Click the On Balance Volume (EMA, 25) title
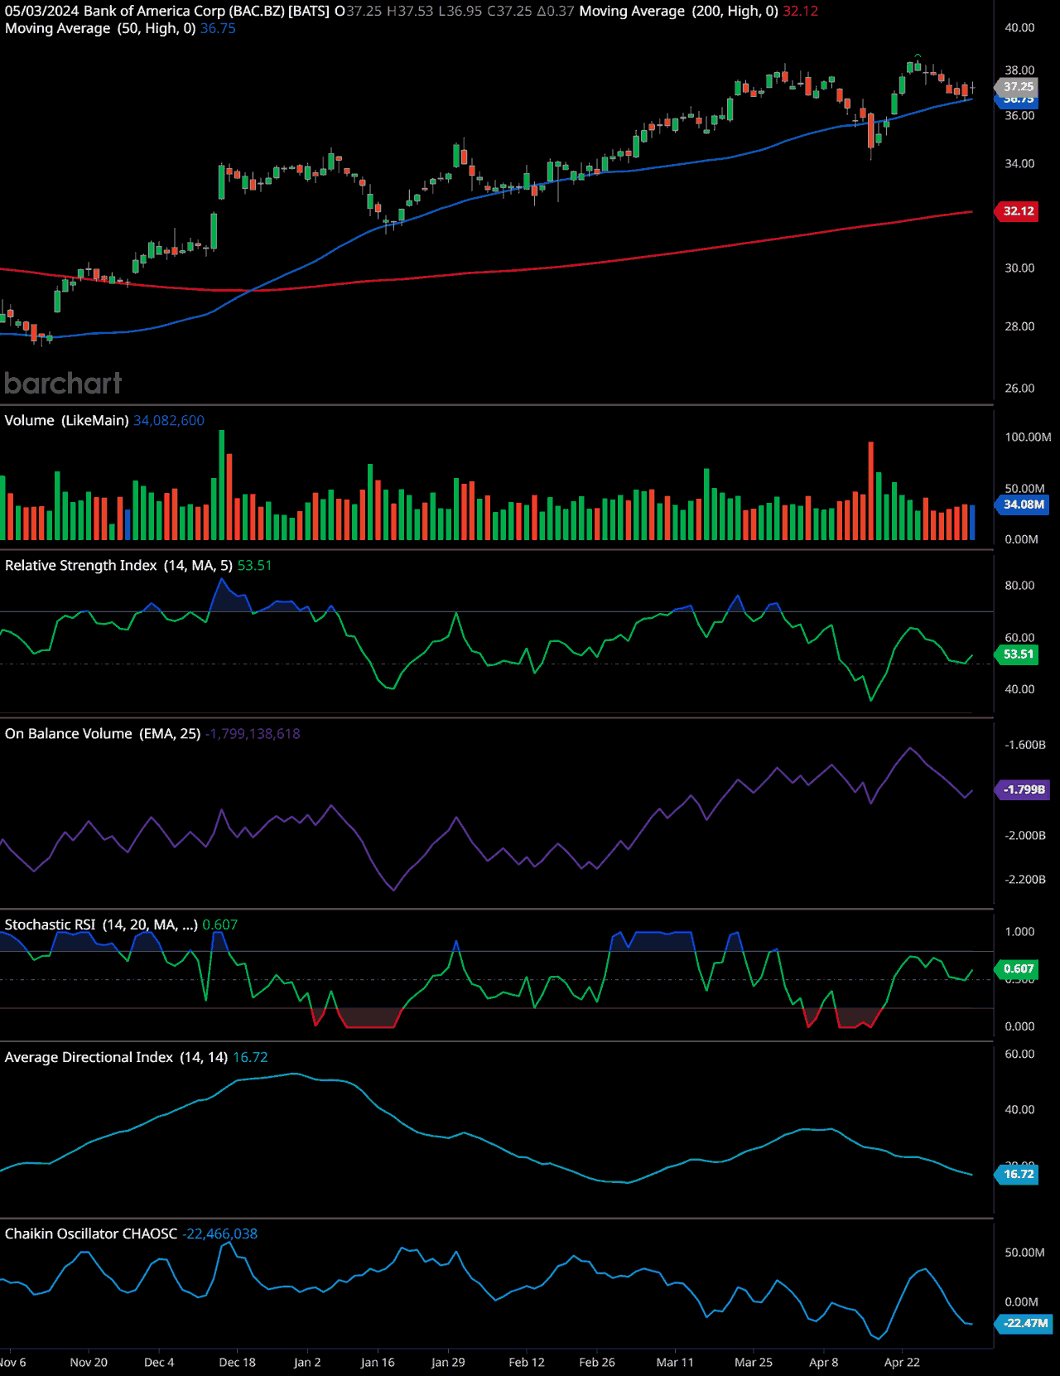1060x1376 pixels. pos(103,734)
